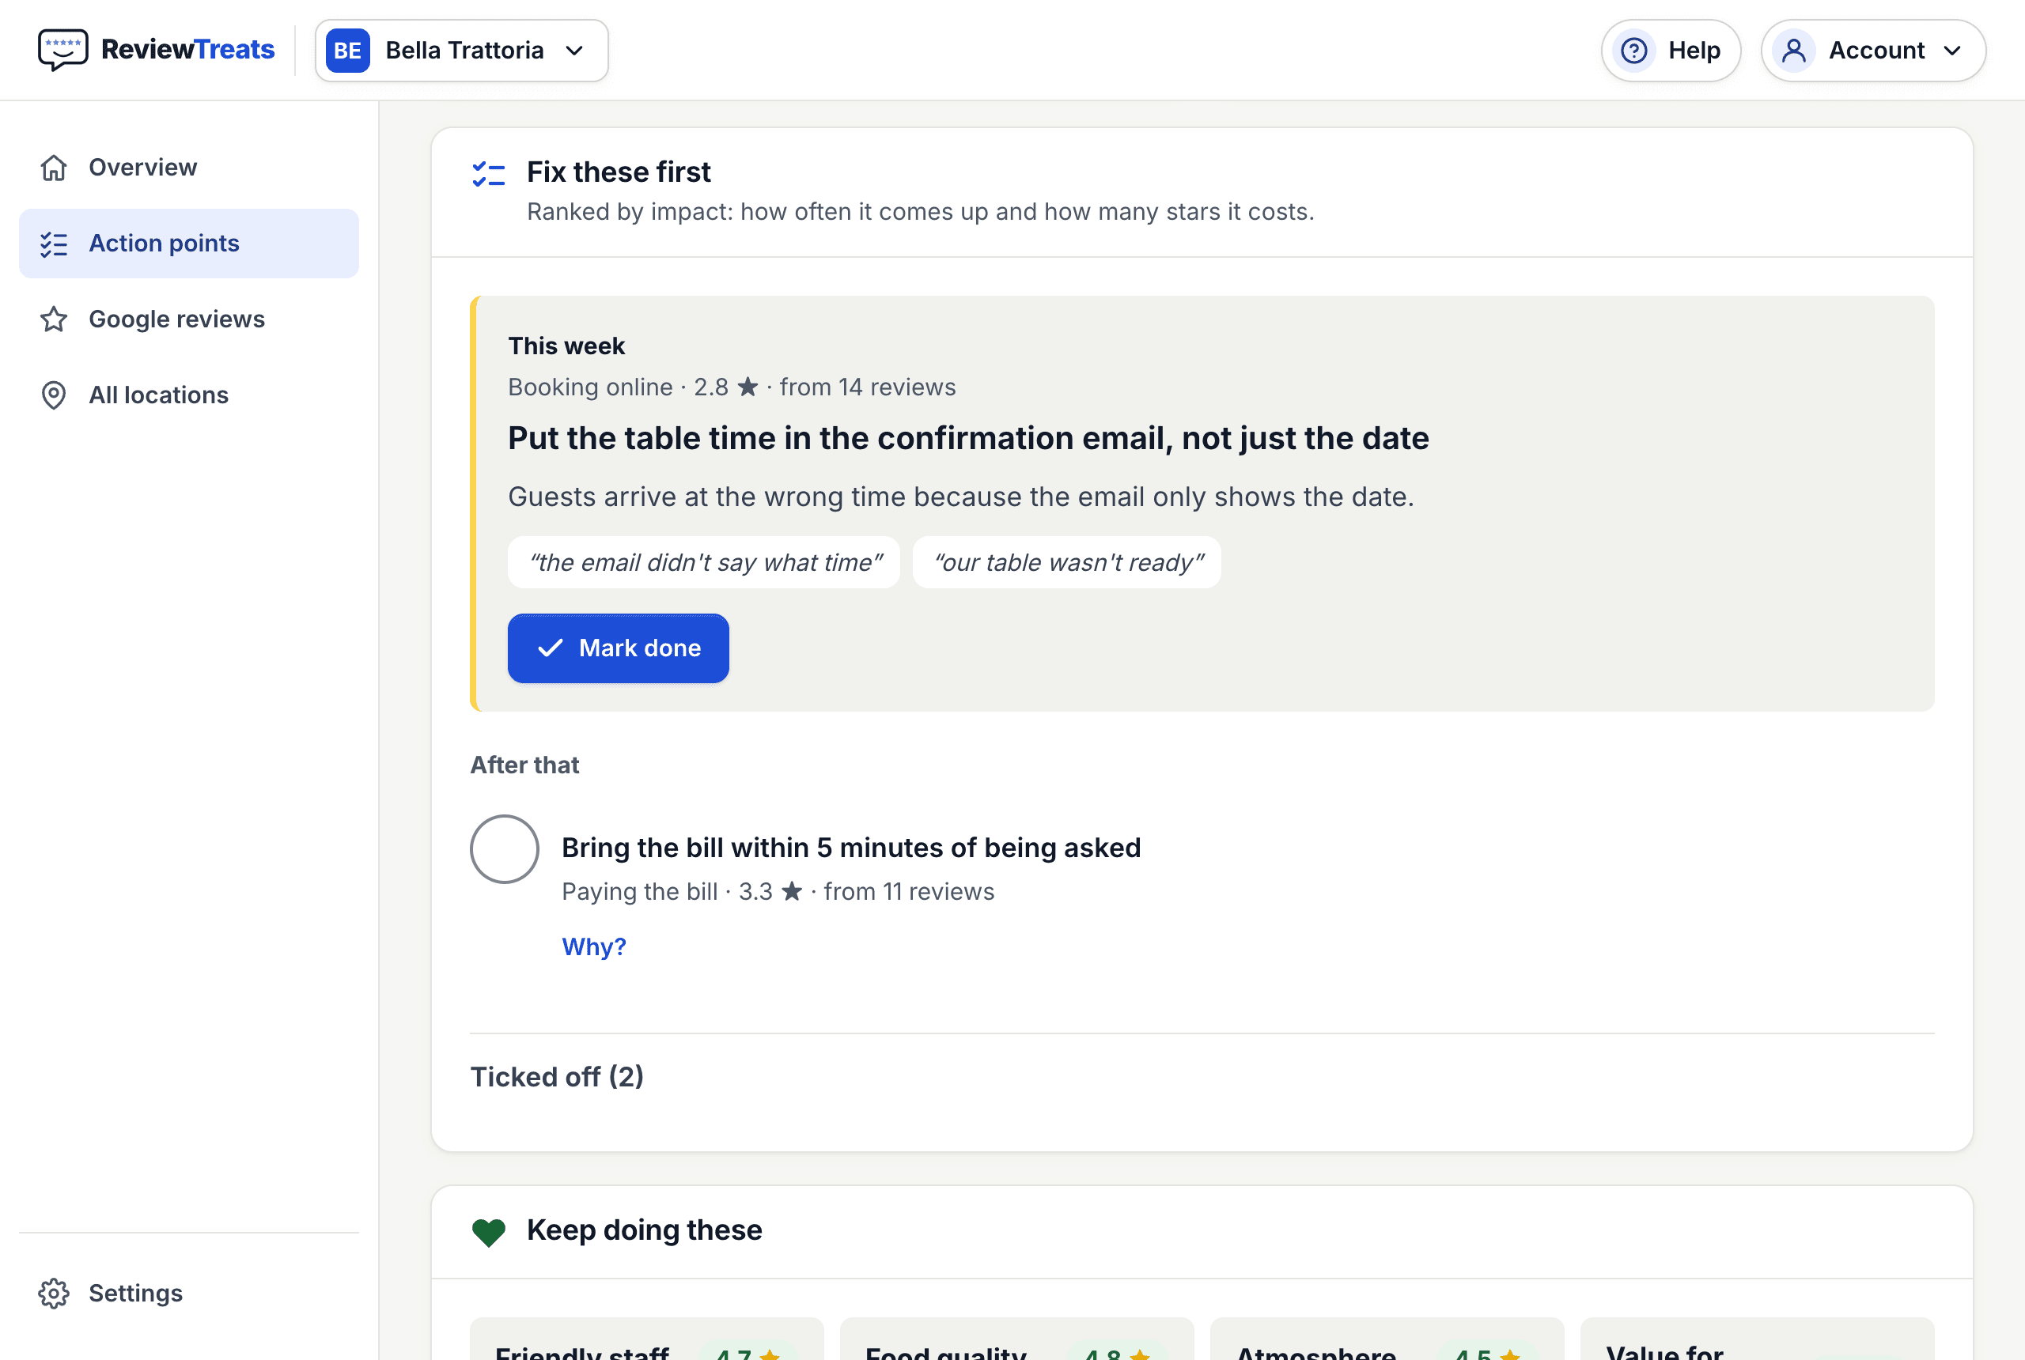The image size is (2025, 1360).
Task: Select Action points in the sidebar
Action: (189, 244)
